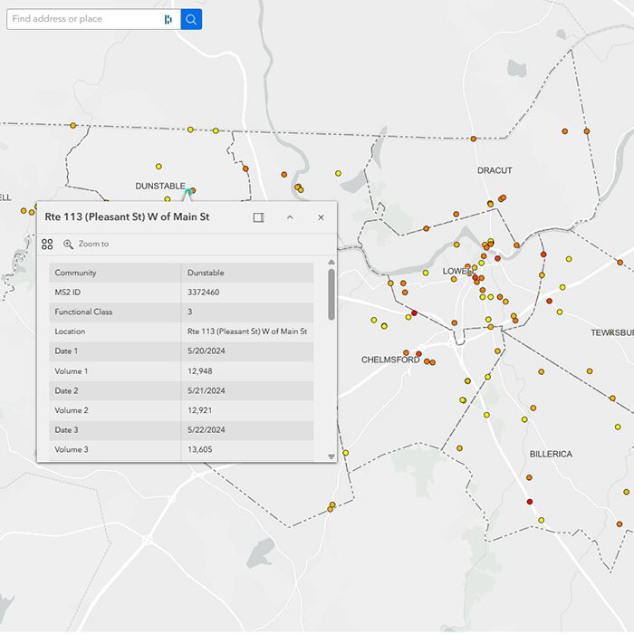Click the Zoom to action
The width and height of the screenshot is (634, 634).
click(x=86, y=244)
